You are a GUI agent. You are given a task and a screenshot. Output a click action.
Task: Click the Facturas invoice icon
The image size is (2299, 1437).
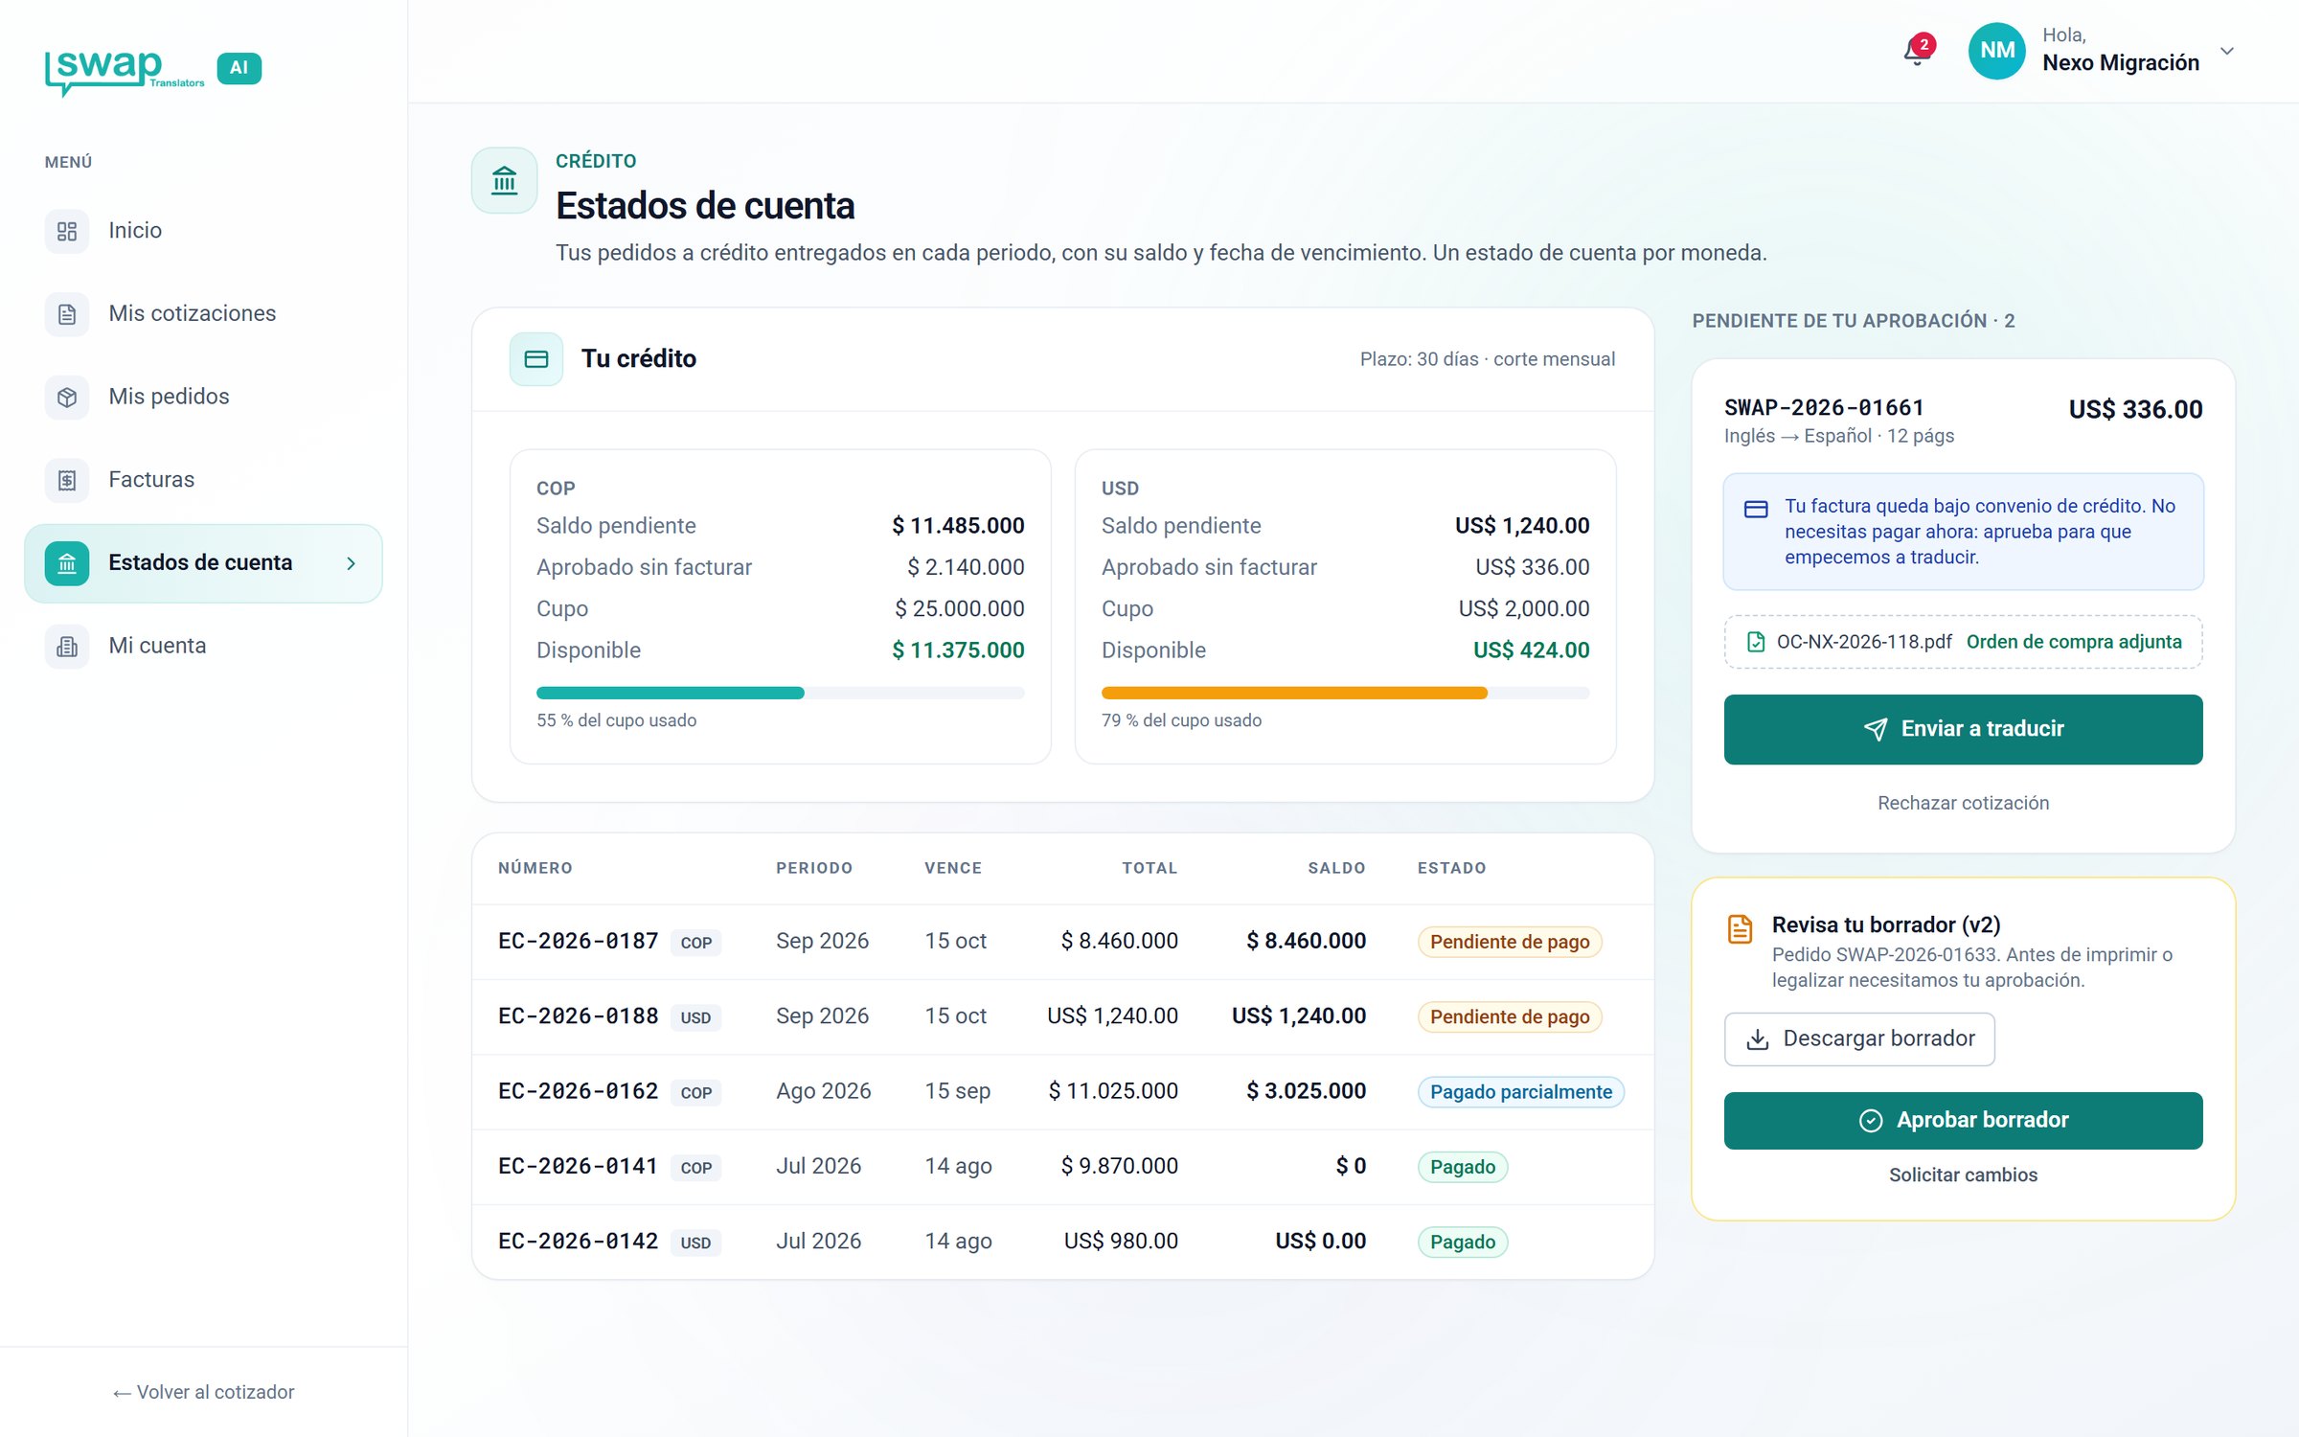[67, 480]
